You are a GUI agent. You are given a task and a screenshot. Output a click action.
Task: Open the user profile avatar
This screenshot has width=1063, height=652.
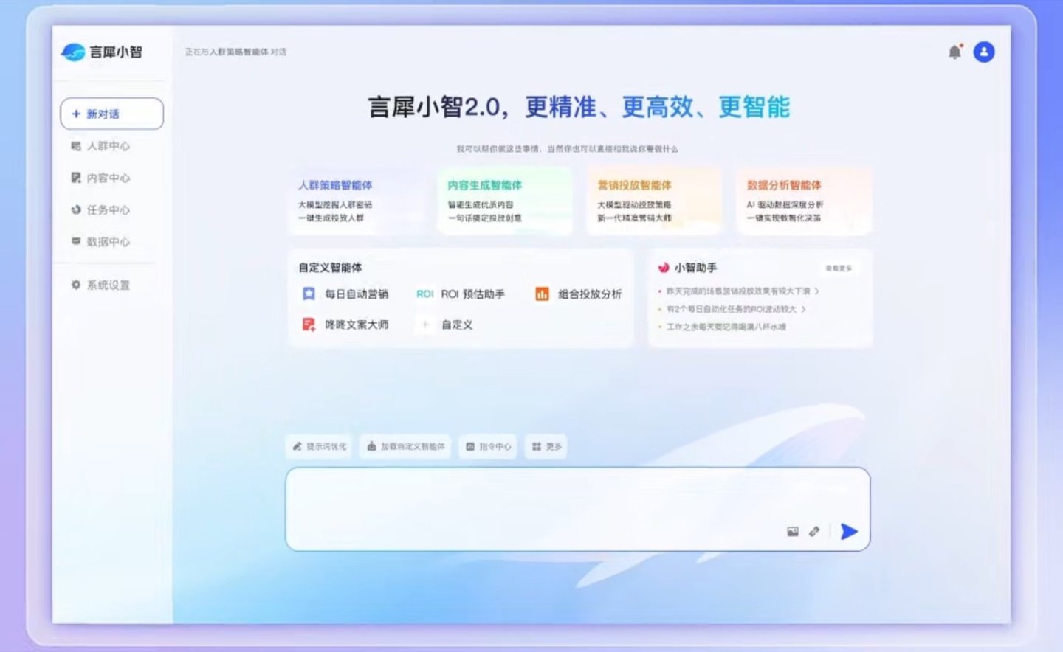tap(984, 52)
